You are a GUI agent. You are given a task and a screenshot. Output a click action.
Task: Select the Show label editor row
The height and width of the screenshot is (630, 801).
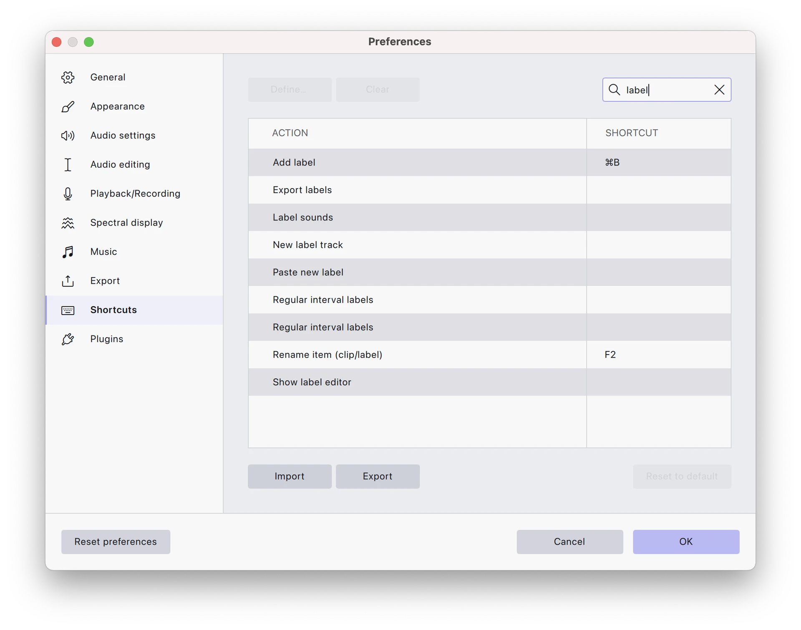(x=489, y=382)
